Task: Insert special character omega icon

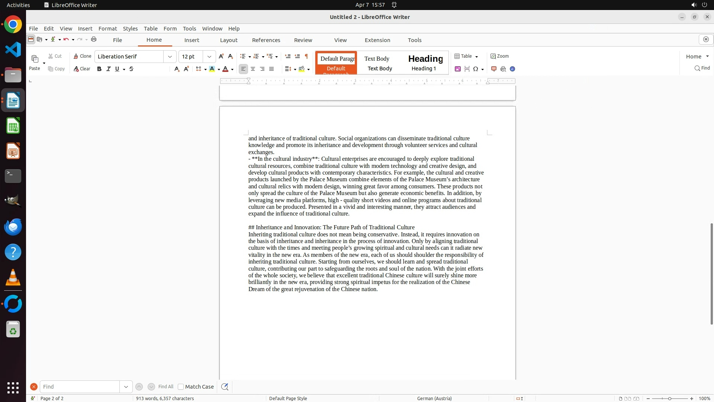Action: [x=475, y=69]
